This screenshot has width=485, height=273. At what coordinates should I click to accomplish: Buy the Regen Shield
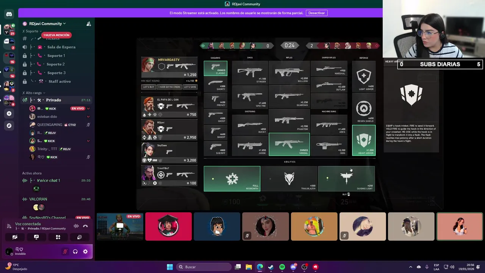(x=364, y=108)
